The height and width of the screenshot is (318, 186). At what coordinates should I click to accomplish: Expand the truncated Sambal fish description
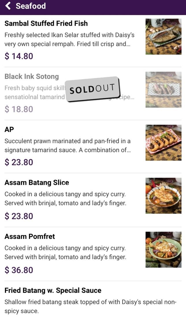tap(69, 40)
